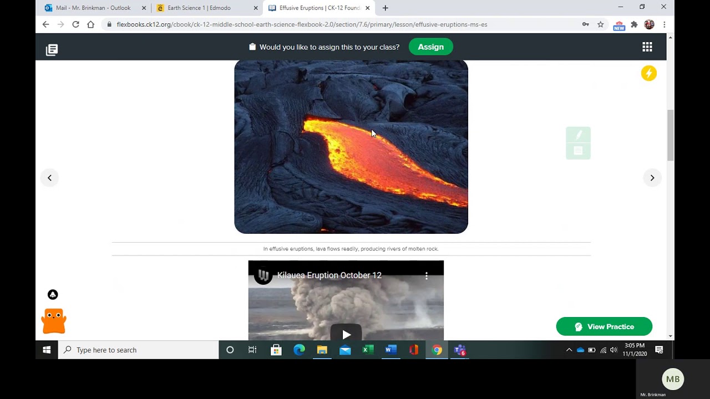Go back in browser history
This screenshot has height=399, width=710.
click(45, 24)
